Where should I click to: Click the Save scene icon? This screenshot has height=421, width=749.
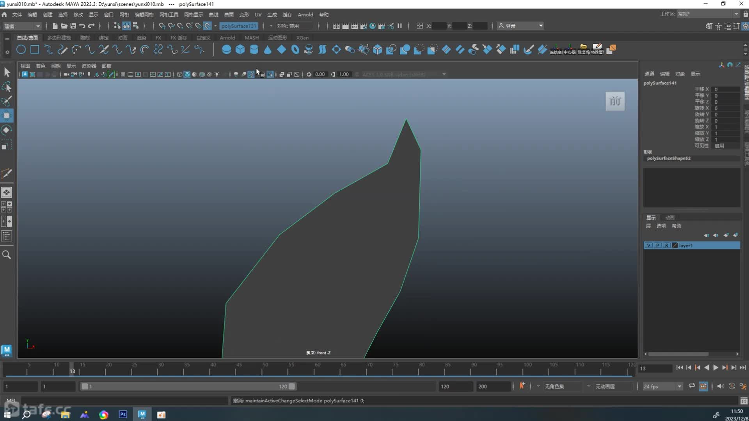(73, 26)
